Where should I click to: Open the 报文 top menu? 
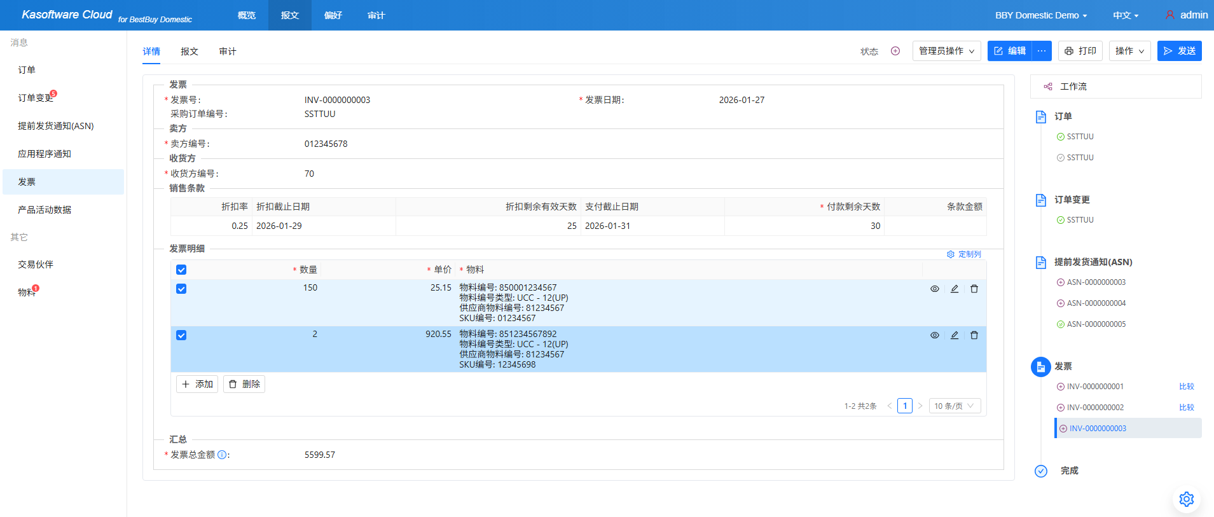pos(290,15)
